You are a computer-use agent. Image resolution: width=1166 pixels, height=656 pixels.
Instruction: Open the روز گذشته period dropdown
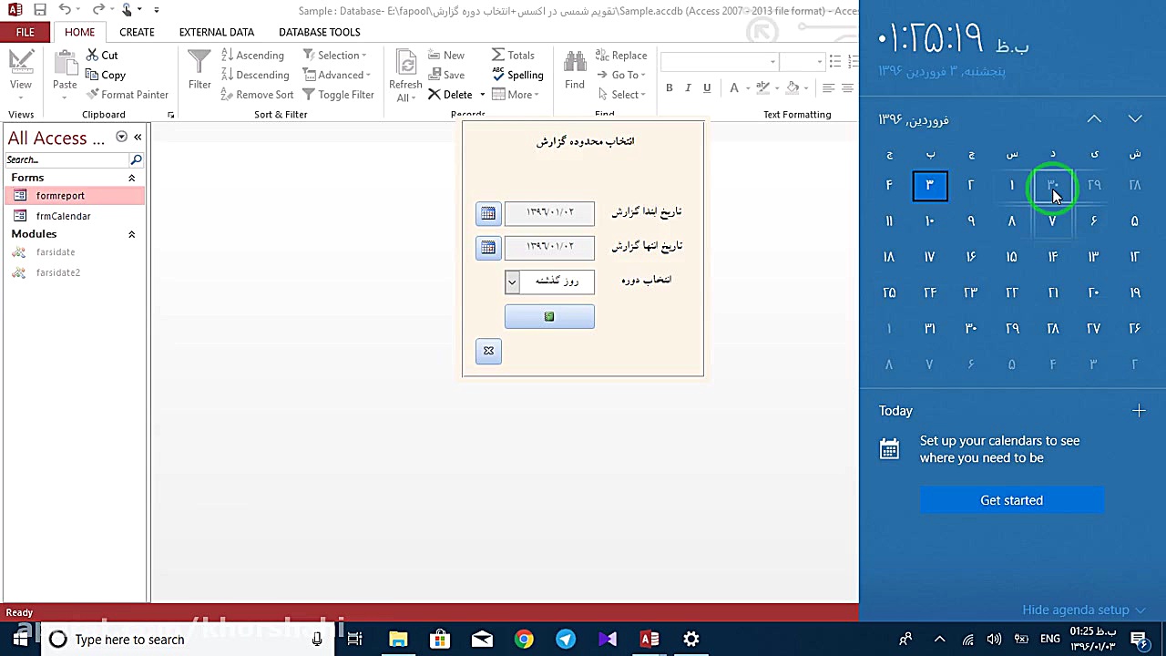click(511, 282)
